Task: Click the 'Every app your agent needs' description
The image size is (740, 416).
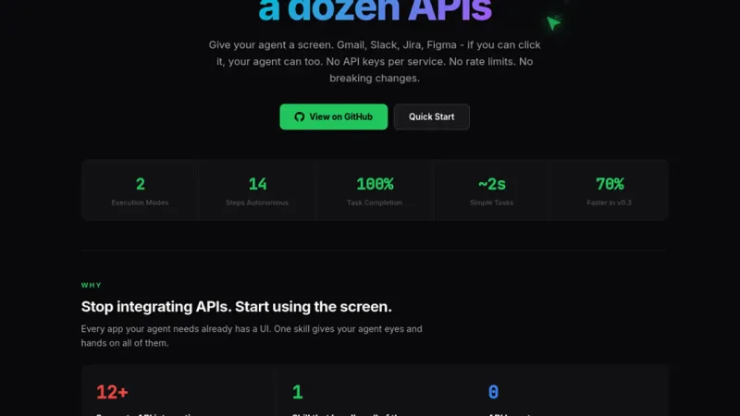Action: click(x=252, y=336)
